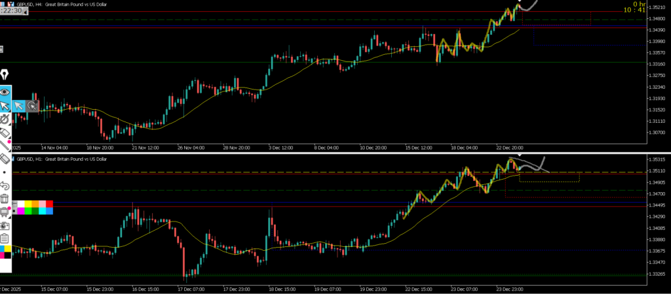Open the clipboard icon in sidebar
Image resolution: width=671 pixels, height=294 pixels.
5,238
